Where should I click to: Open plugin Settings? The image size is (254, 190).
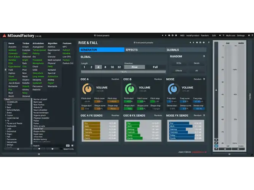pyautogui.click(x=241, y=35)
